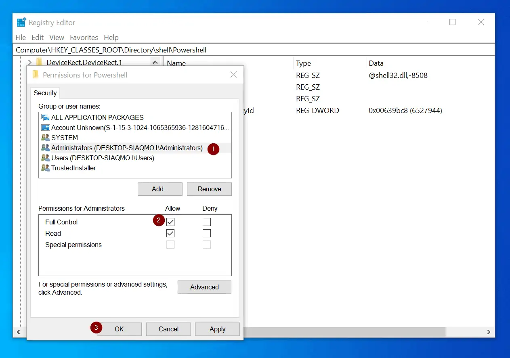Toggle Deny checkbox for Full Control
The image size is (510, 358).
pos(207,222)
